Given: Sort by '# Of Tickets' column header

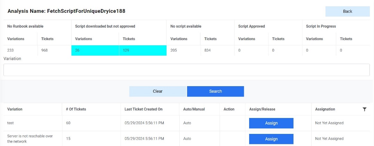Looking at the screenshot, I should (x=76, y=109).
